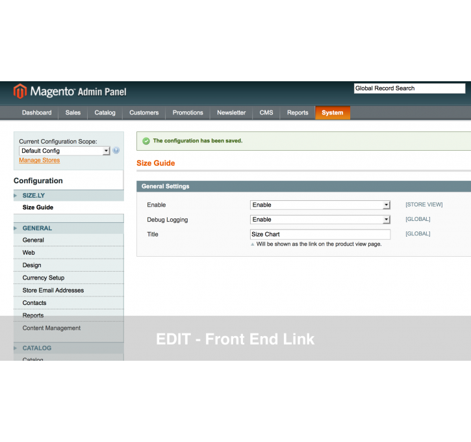This screenshot has width=471, height=442.
Task: Open the Promotions menu
Action: [188, 112]
